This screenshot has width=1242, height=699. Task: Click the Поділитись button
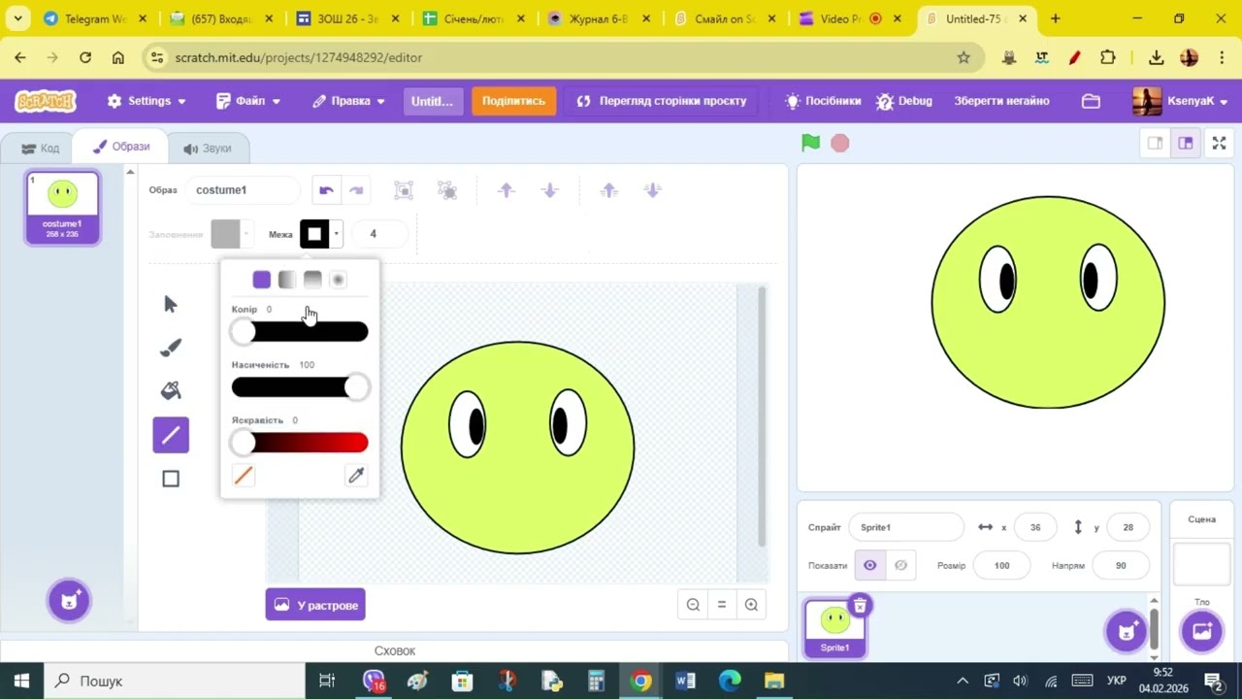[513, 101]
